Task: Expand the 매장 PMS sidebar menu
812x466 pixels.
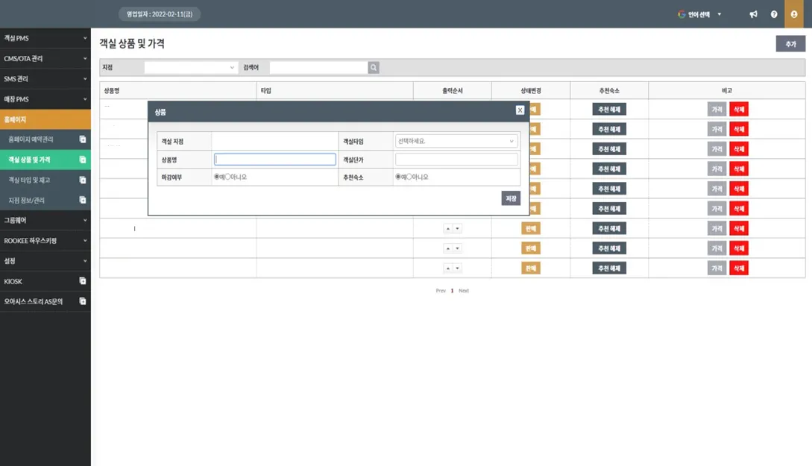Action: (x=45, y=99)
